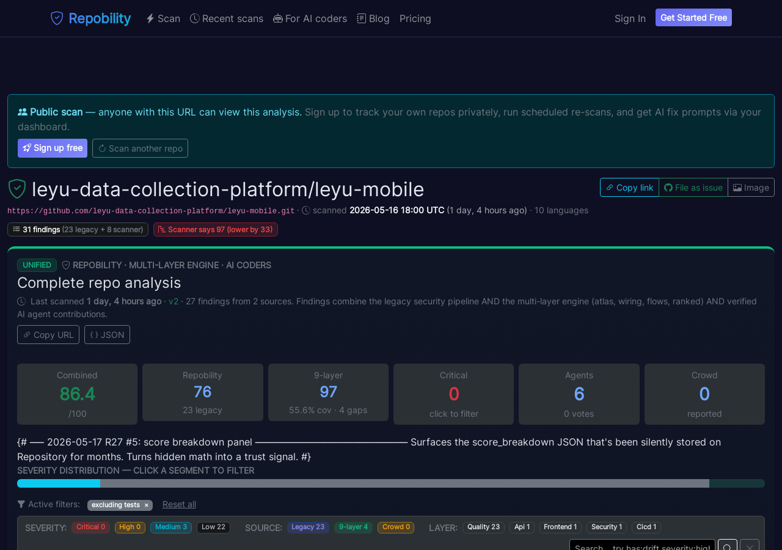The image size is (782, 550).
Task: Open the Image export button
Action: tap(751, 188)
